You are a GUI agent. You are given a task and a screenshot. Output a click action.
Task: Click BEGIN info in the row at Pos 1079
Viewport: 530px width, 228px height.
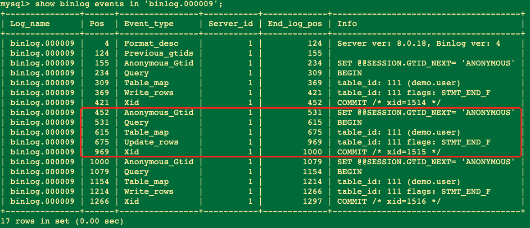[x=349, y=172]
